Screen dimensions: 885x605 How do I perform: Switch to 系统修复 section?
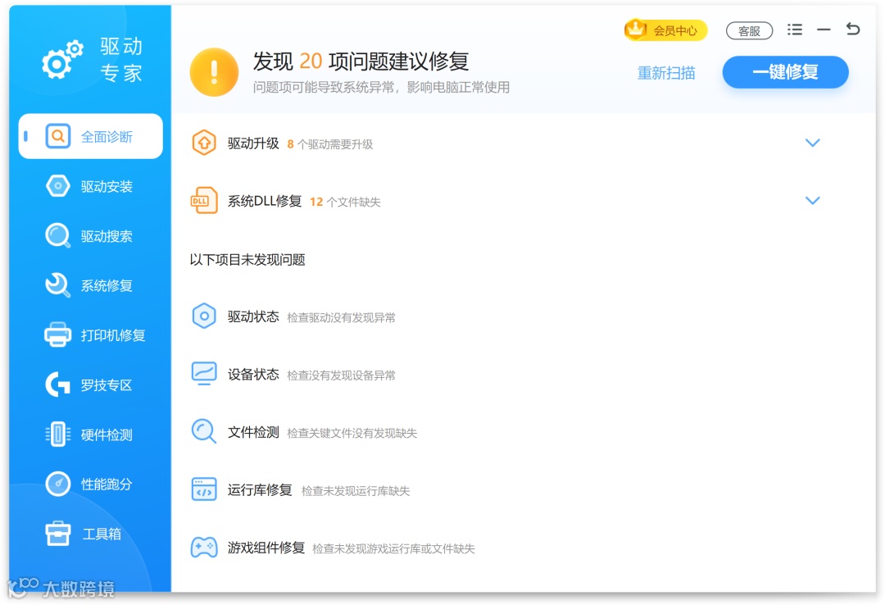point(90,285)
